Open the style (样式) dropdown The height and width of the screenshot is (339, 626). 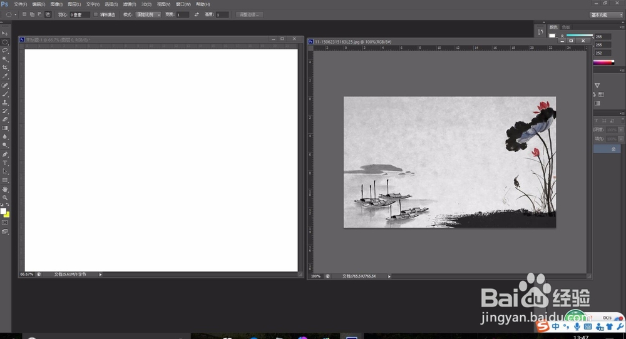pyautogui.click(x=148, y=15)
